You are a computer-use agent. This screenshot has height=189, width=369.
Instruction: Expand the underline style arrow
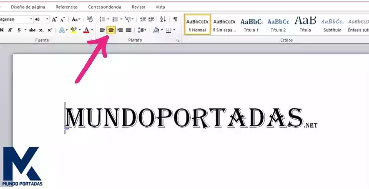pos(25,30)
